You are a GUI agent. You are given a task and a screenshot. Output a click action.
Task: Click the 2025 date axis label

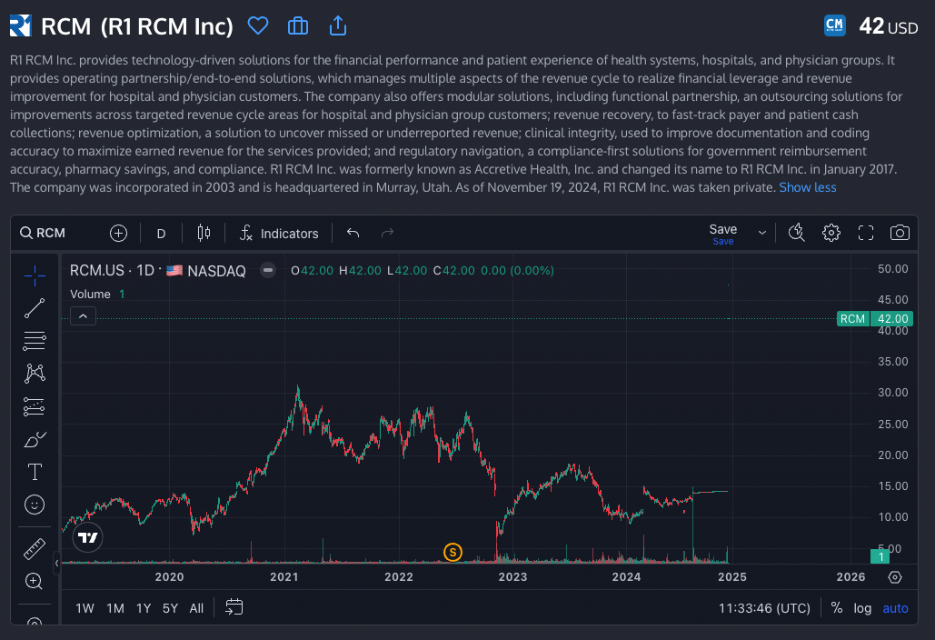pyautogui.click(x=732, y=576)
